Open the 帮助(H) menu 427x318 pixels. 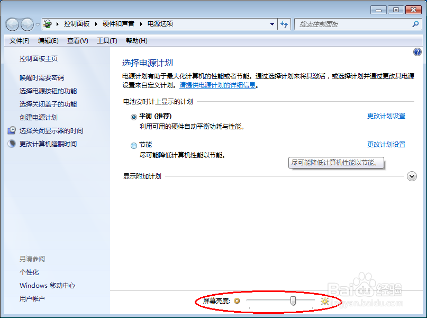click(137, 41)
